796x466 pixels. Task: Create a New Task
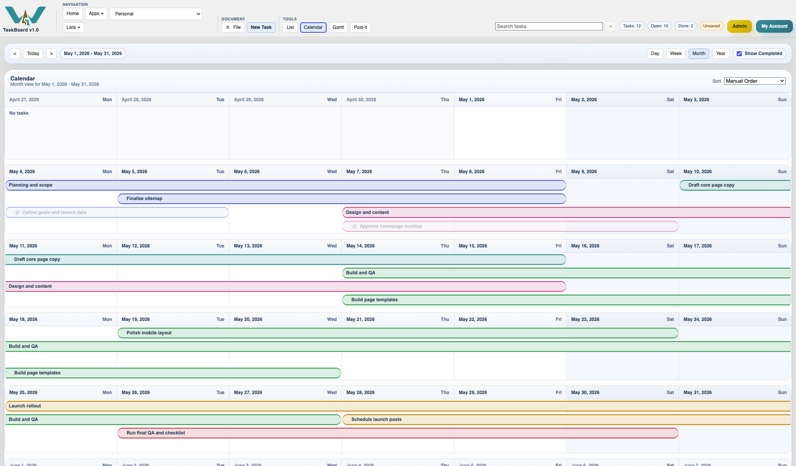pos(261,27)
